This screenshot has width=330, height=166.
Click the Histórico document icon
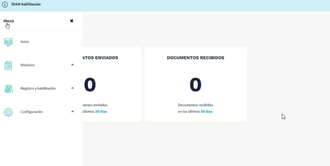click(8, 65)
